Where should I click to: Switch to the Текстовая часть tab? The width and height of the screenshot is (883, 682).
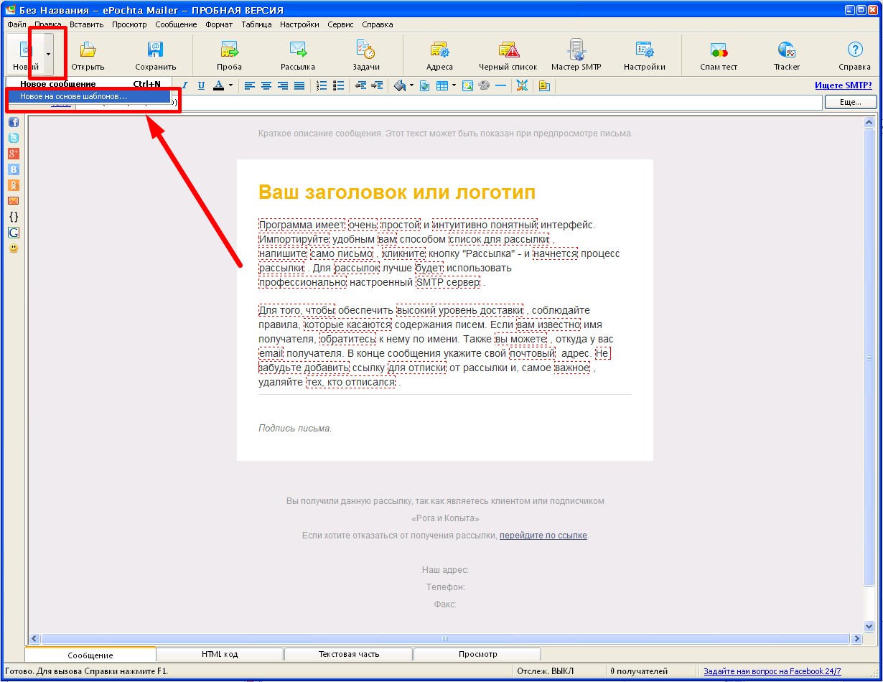click(x=349, y=654)
